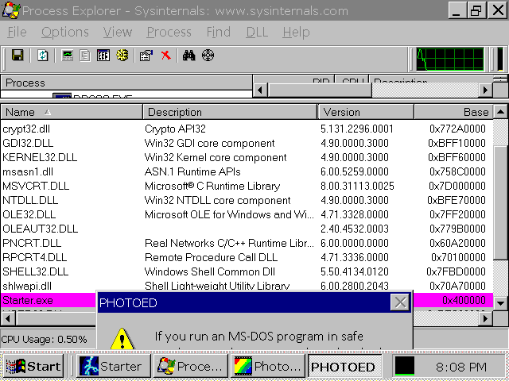Open the Process menu
The image size is (509, 381).
tap(169, 32)
